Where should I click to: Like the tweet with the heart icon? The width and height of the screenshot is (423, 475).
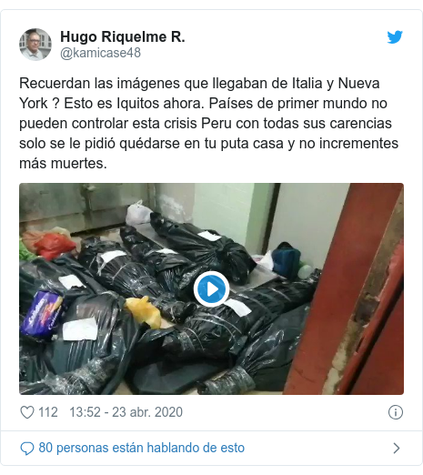[x=27, y=412]
